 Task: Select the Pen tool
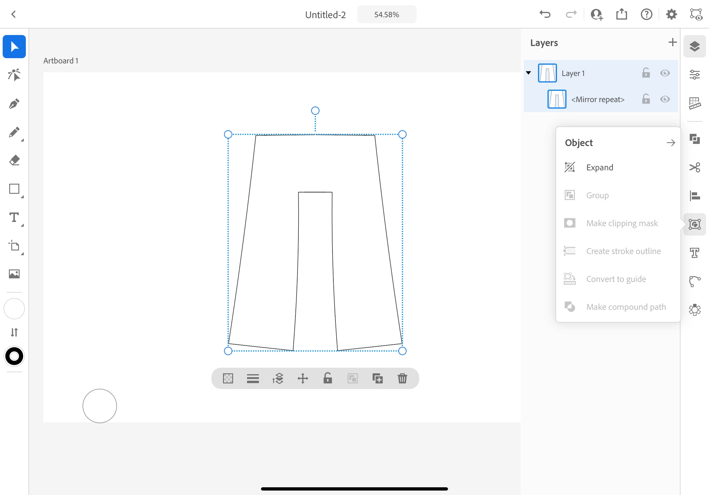14,104
